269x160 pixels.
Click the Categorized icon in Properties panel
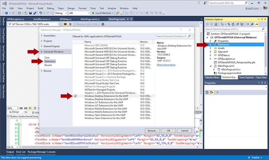(207, 92)
